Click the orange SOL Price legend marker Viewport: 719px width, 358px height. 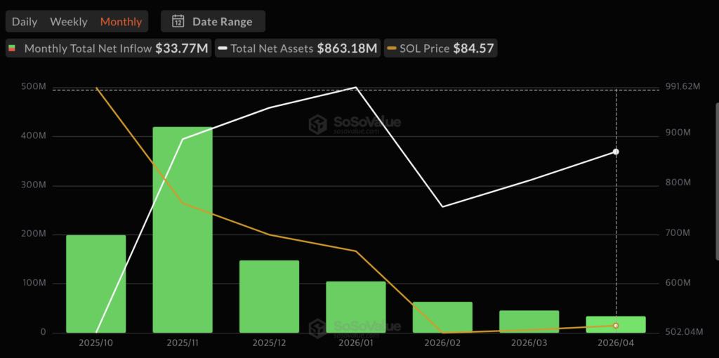pyautogui.click(x=391, y=49)
